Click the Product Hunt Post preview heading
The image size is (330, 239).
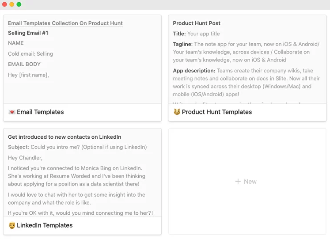click(x=197, y=23)
